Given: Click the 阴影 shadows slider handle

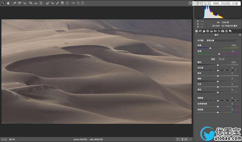Looking at the screenshot, I should point(218,81).
